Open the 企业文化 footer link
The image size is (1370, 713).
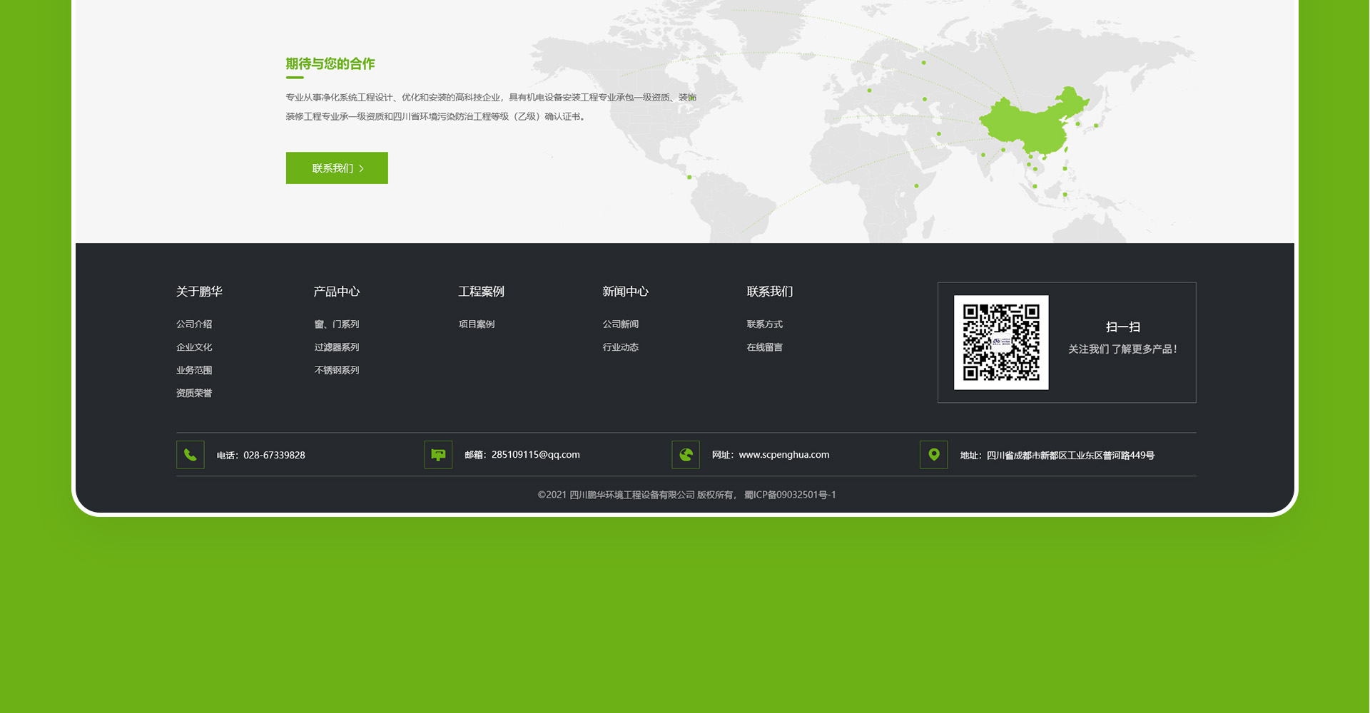click(194, 347)
